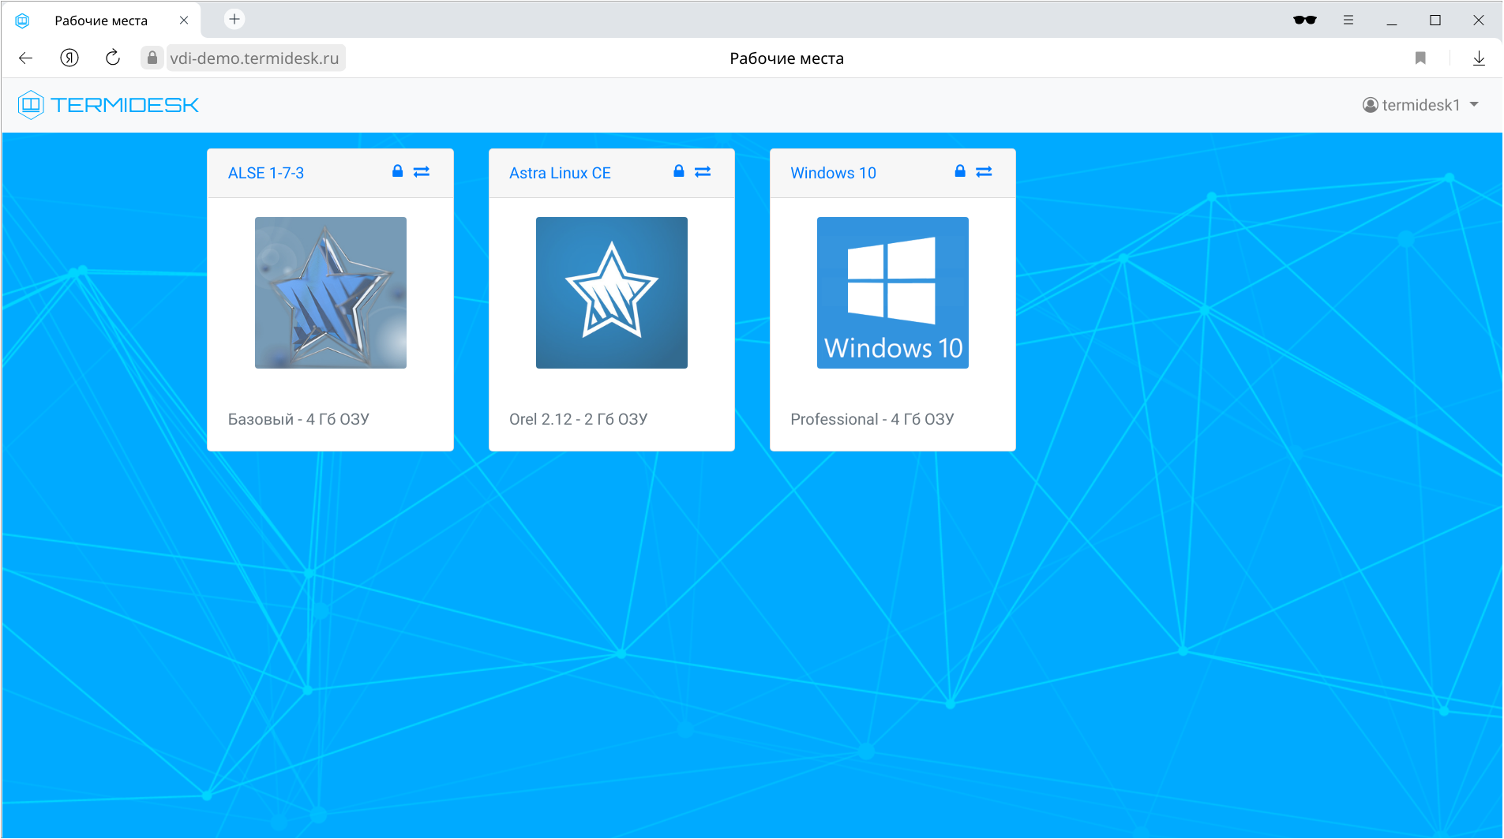The height and width of the screenshot is (839, 1504).
Task: Open a new browser tab
Action: tap(233, 19)
